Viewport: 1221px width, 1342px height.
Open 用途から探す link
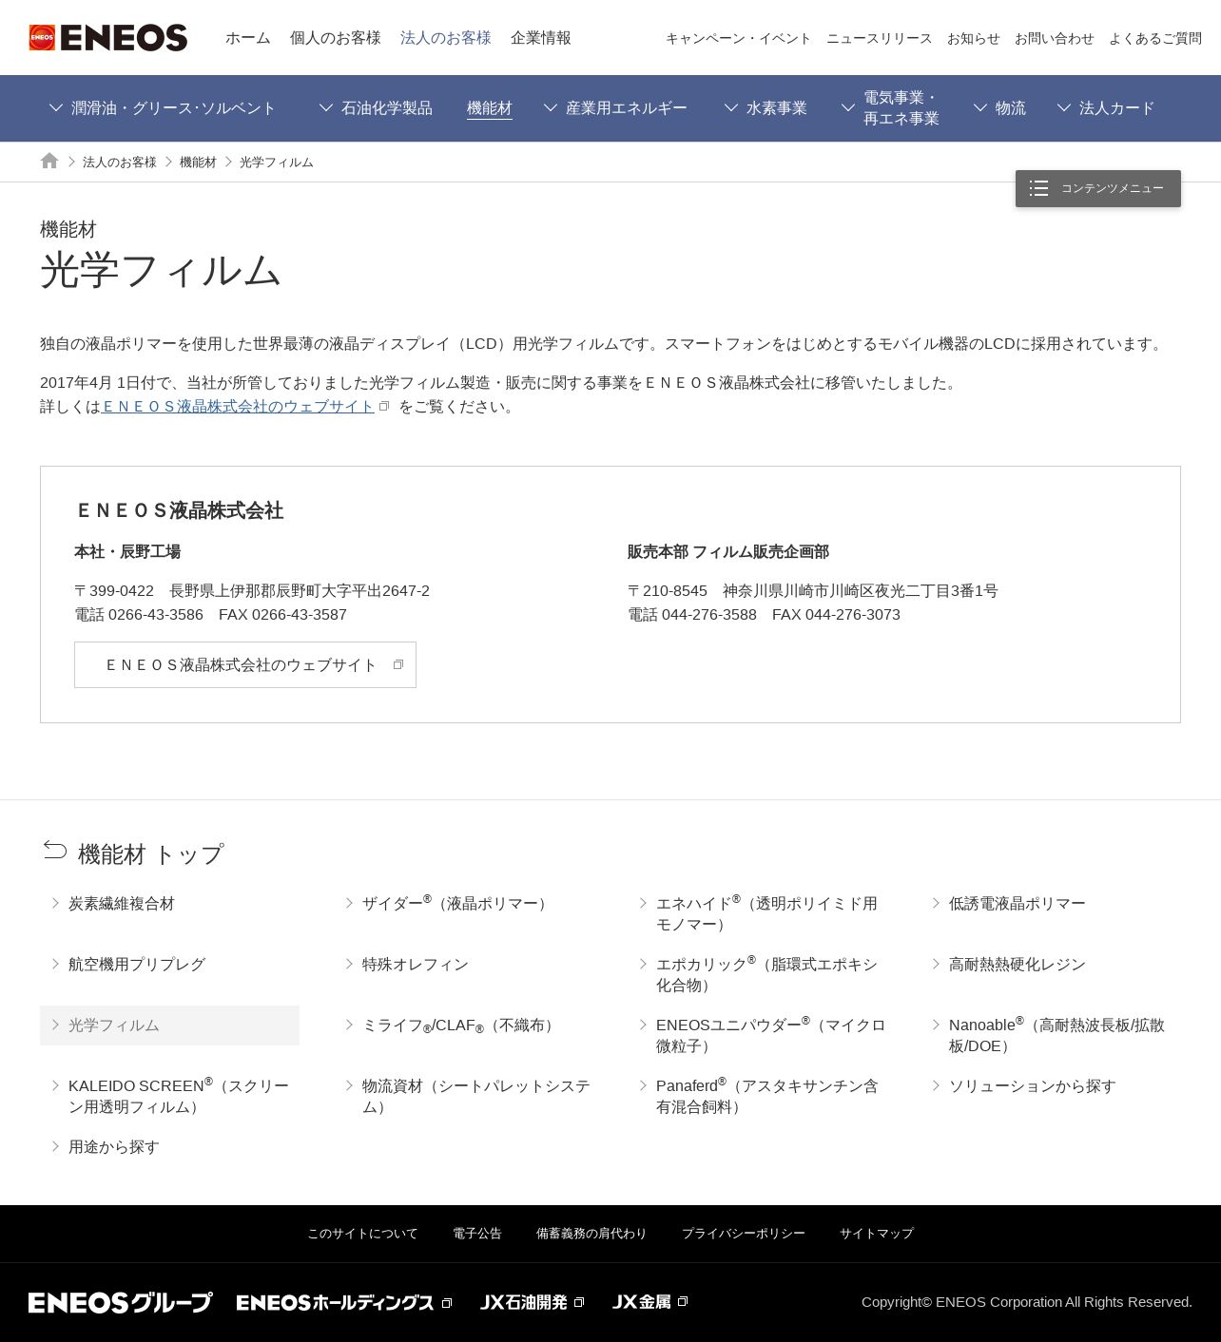[114, 1147]
